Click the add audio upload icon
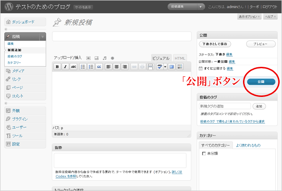Image resolution: width=282 pixels, height=191 pixels. tap(105, 58)
